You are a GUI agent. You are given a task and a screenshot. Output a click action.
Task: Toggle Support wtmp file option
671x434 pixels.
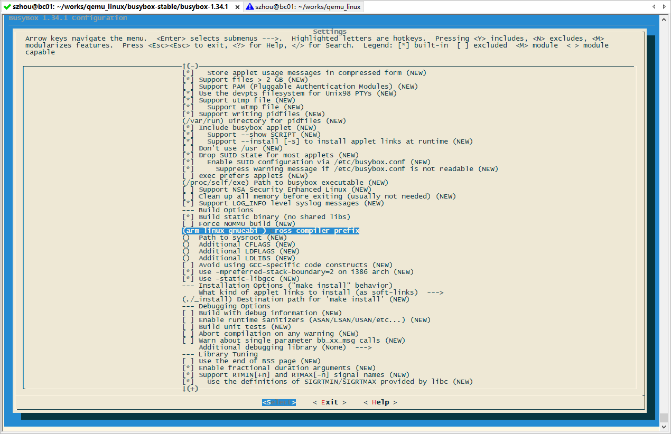pos(243,107)
